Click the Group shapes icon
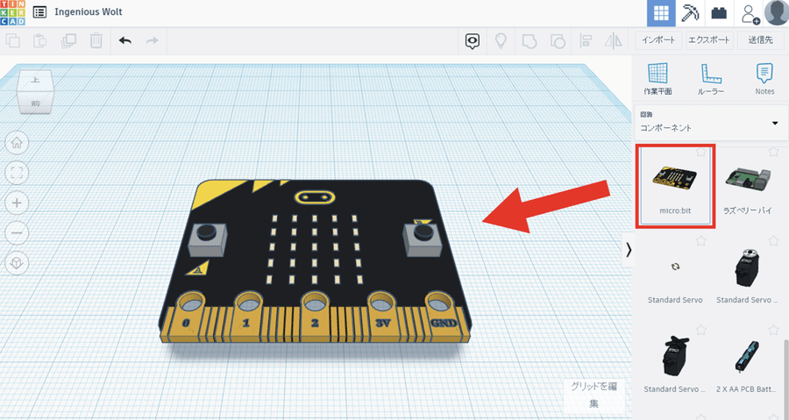This screenshot has width=789, height=420. point(530,40)
